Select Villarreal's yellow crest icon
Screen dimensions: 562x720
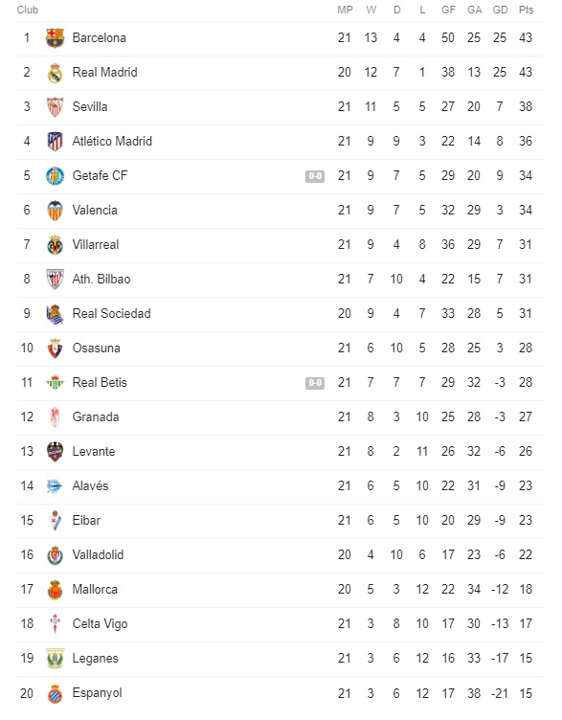(55, 245)
